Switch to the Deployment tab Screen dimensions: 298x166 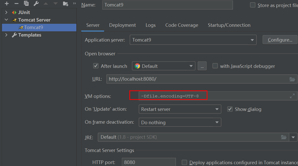pyautogui.click(x=122, y=25)
